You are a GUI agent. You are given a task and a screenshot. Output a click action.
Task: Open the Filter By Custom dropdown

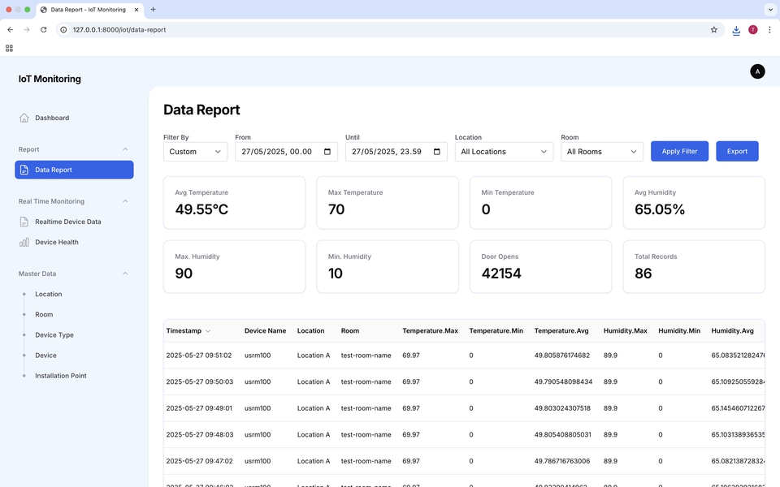pos(195,152)
